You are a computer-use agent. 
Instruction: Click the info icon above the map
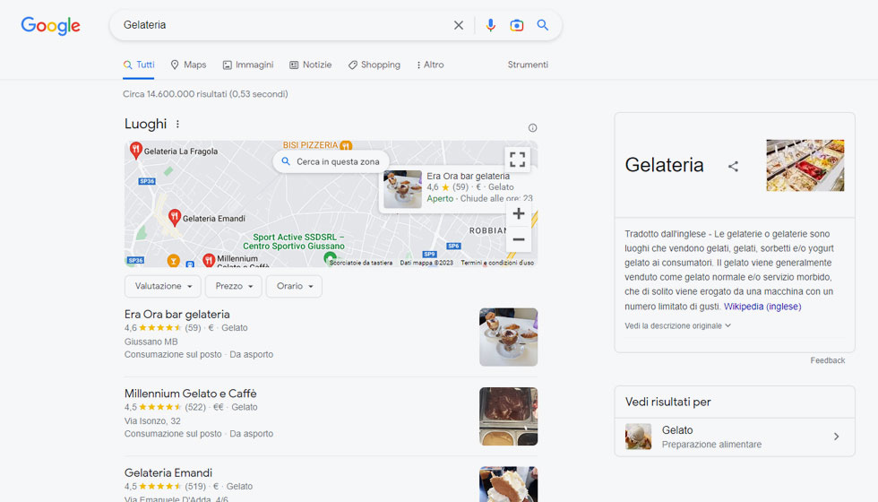[x=532, y=127]
